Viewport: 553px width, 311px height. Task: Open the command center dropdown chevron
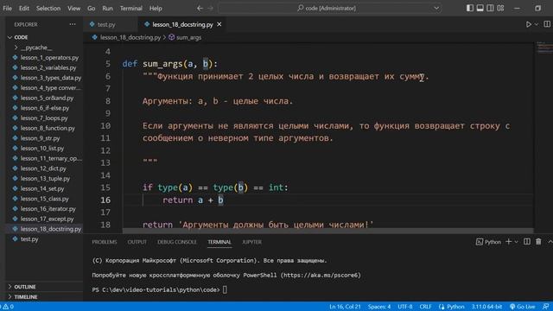coord(436,8)
